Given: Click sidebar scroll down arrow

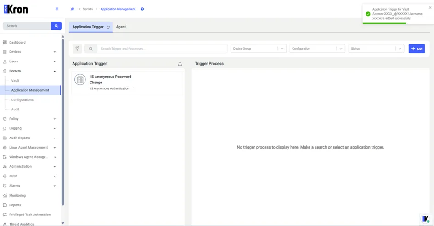Looking at the screenshot, I should click(x=63, y=223).
